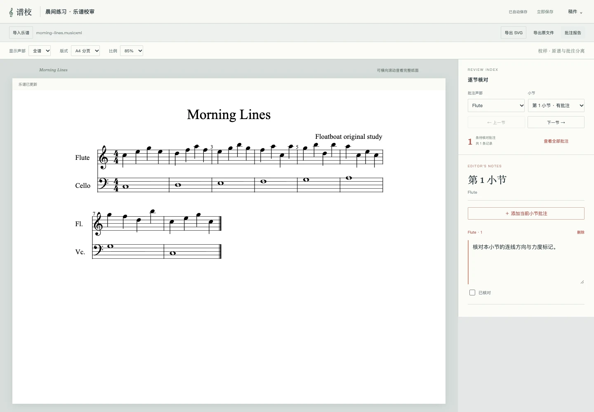Click the treble clef on Fl. second system
The width and height of the screenshot is (594, 412).
(98, 223)
